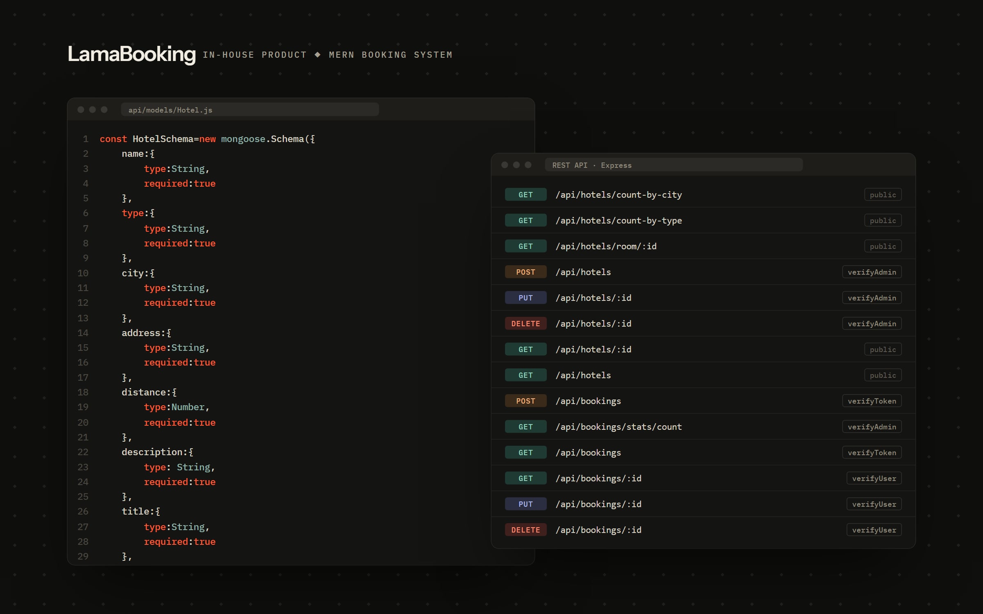Screen dimensions: 983x614
Task: Click the type:{ field on line 6
Action: click(138, 213)
